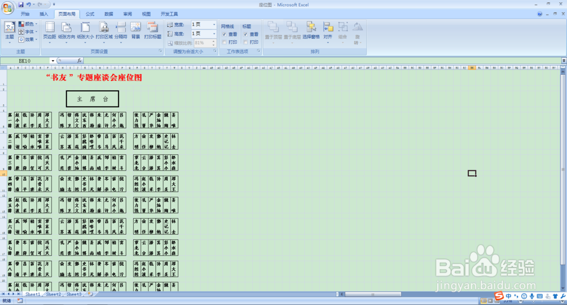Toggle 标题 查看 (Headings View) checkbox
Viewport: 567px width, 305px height.
click(246, 35)
